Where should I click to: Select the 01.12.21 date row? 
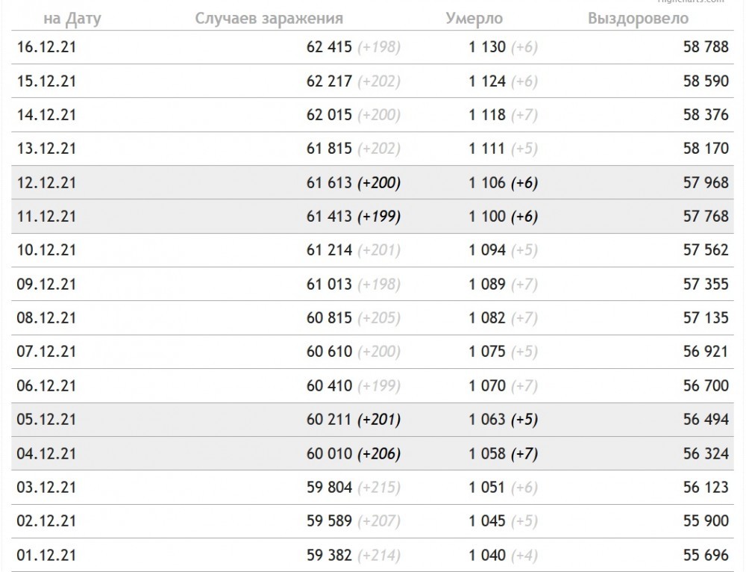[x=372, y=555]
